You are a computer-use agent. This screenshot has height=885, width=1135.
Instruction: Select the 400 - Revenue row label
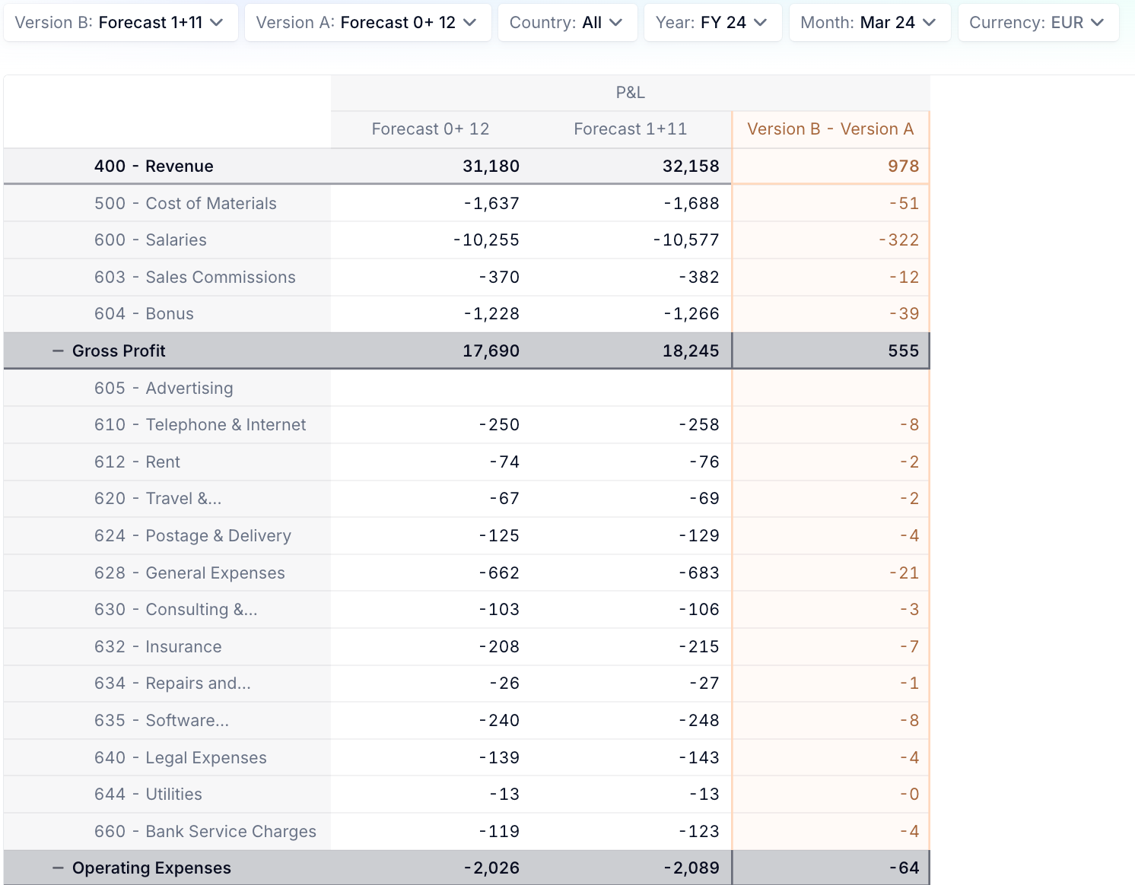coord(154,167)
